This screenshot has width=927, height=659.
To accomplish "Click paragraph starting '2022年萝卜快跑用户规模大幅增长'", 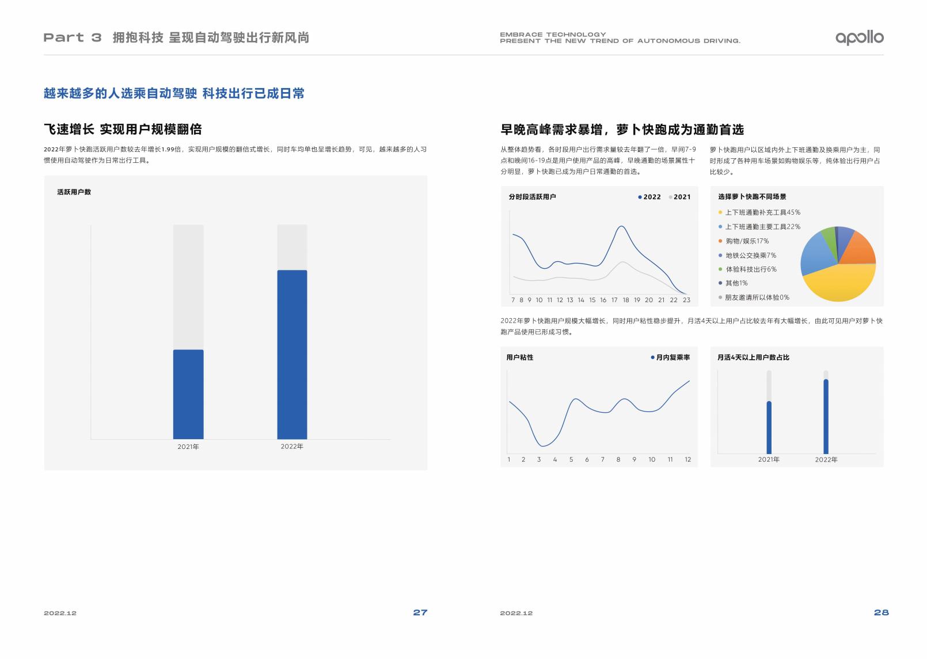I will [692, 326].
